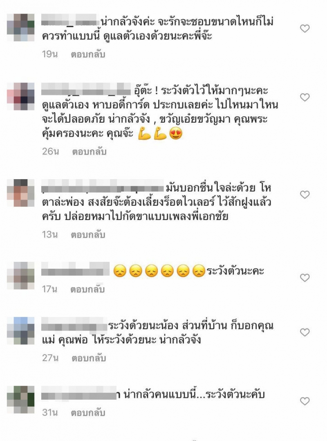Open avatar beside the sad emoji comment
Viewport: 327px width, 441px height.
pyautogui.click(x=21, y=276)
